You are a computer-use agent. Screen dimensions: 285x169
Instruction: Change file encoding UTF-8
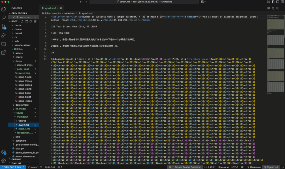pos(235,167)
